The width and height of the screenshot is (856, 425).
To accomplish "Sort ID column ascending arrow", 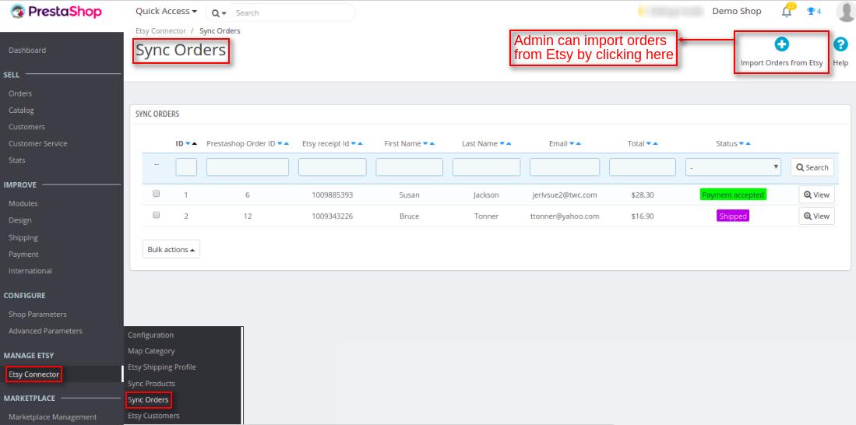I will coord(195,144).
